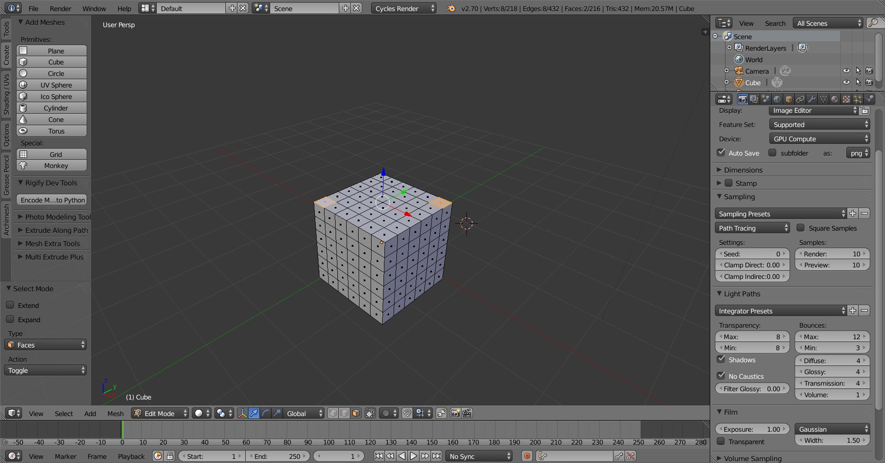Click the outliner search magnifier icon
Screen dimensions: 885x463
872,23
